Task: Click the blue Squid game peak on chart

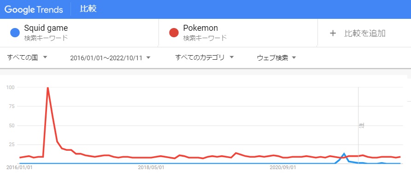Action: [x=344, y=154]
